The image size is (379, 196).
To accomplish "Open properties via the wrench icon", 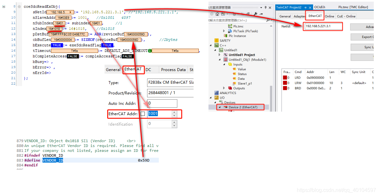I will [x=255, y=14].
